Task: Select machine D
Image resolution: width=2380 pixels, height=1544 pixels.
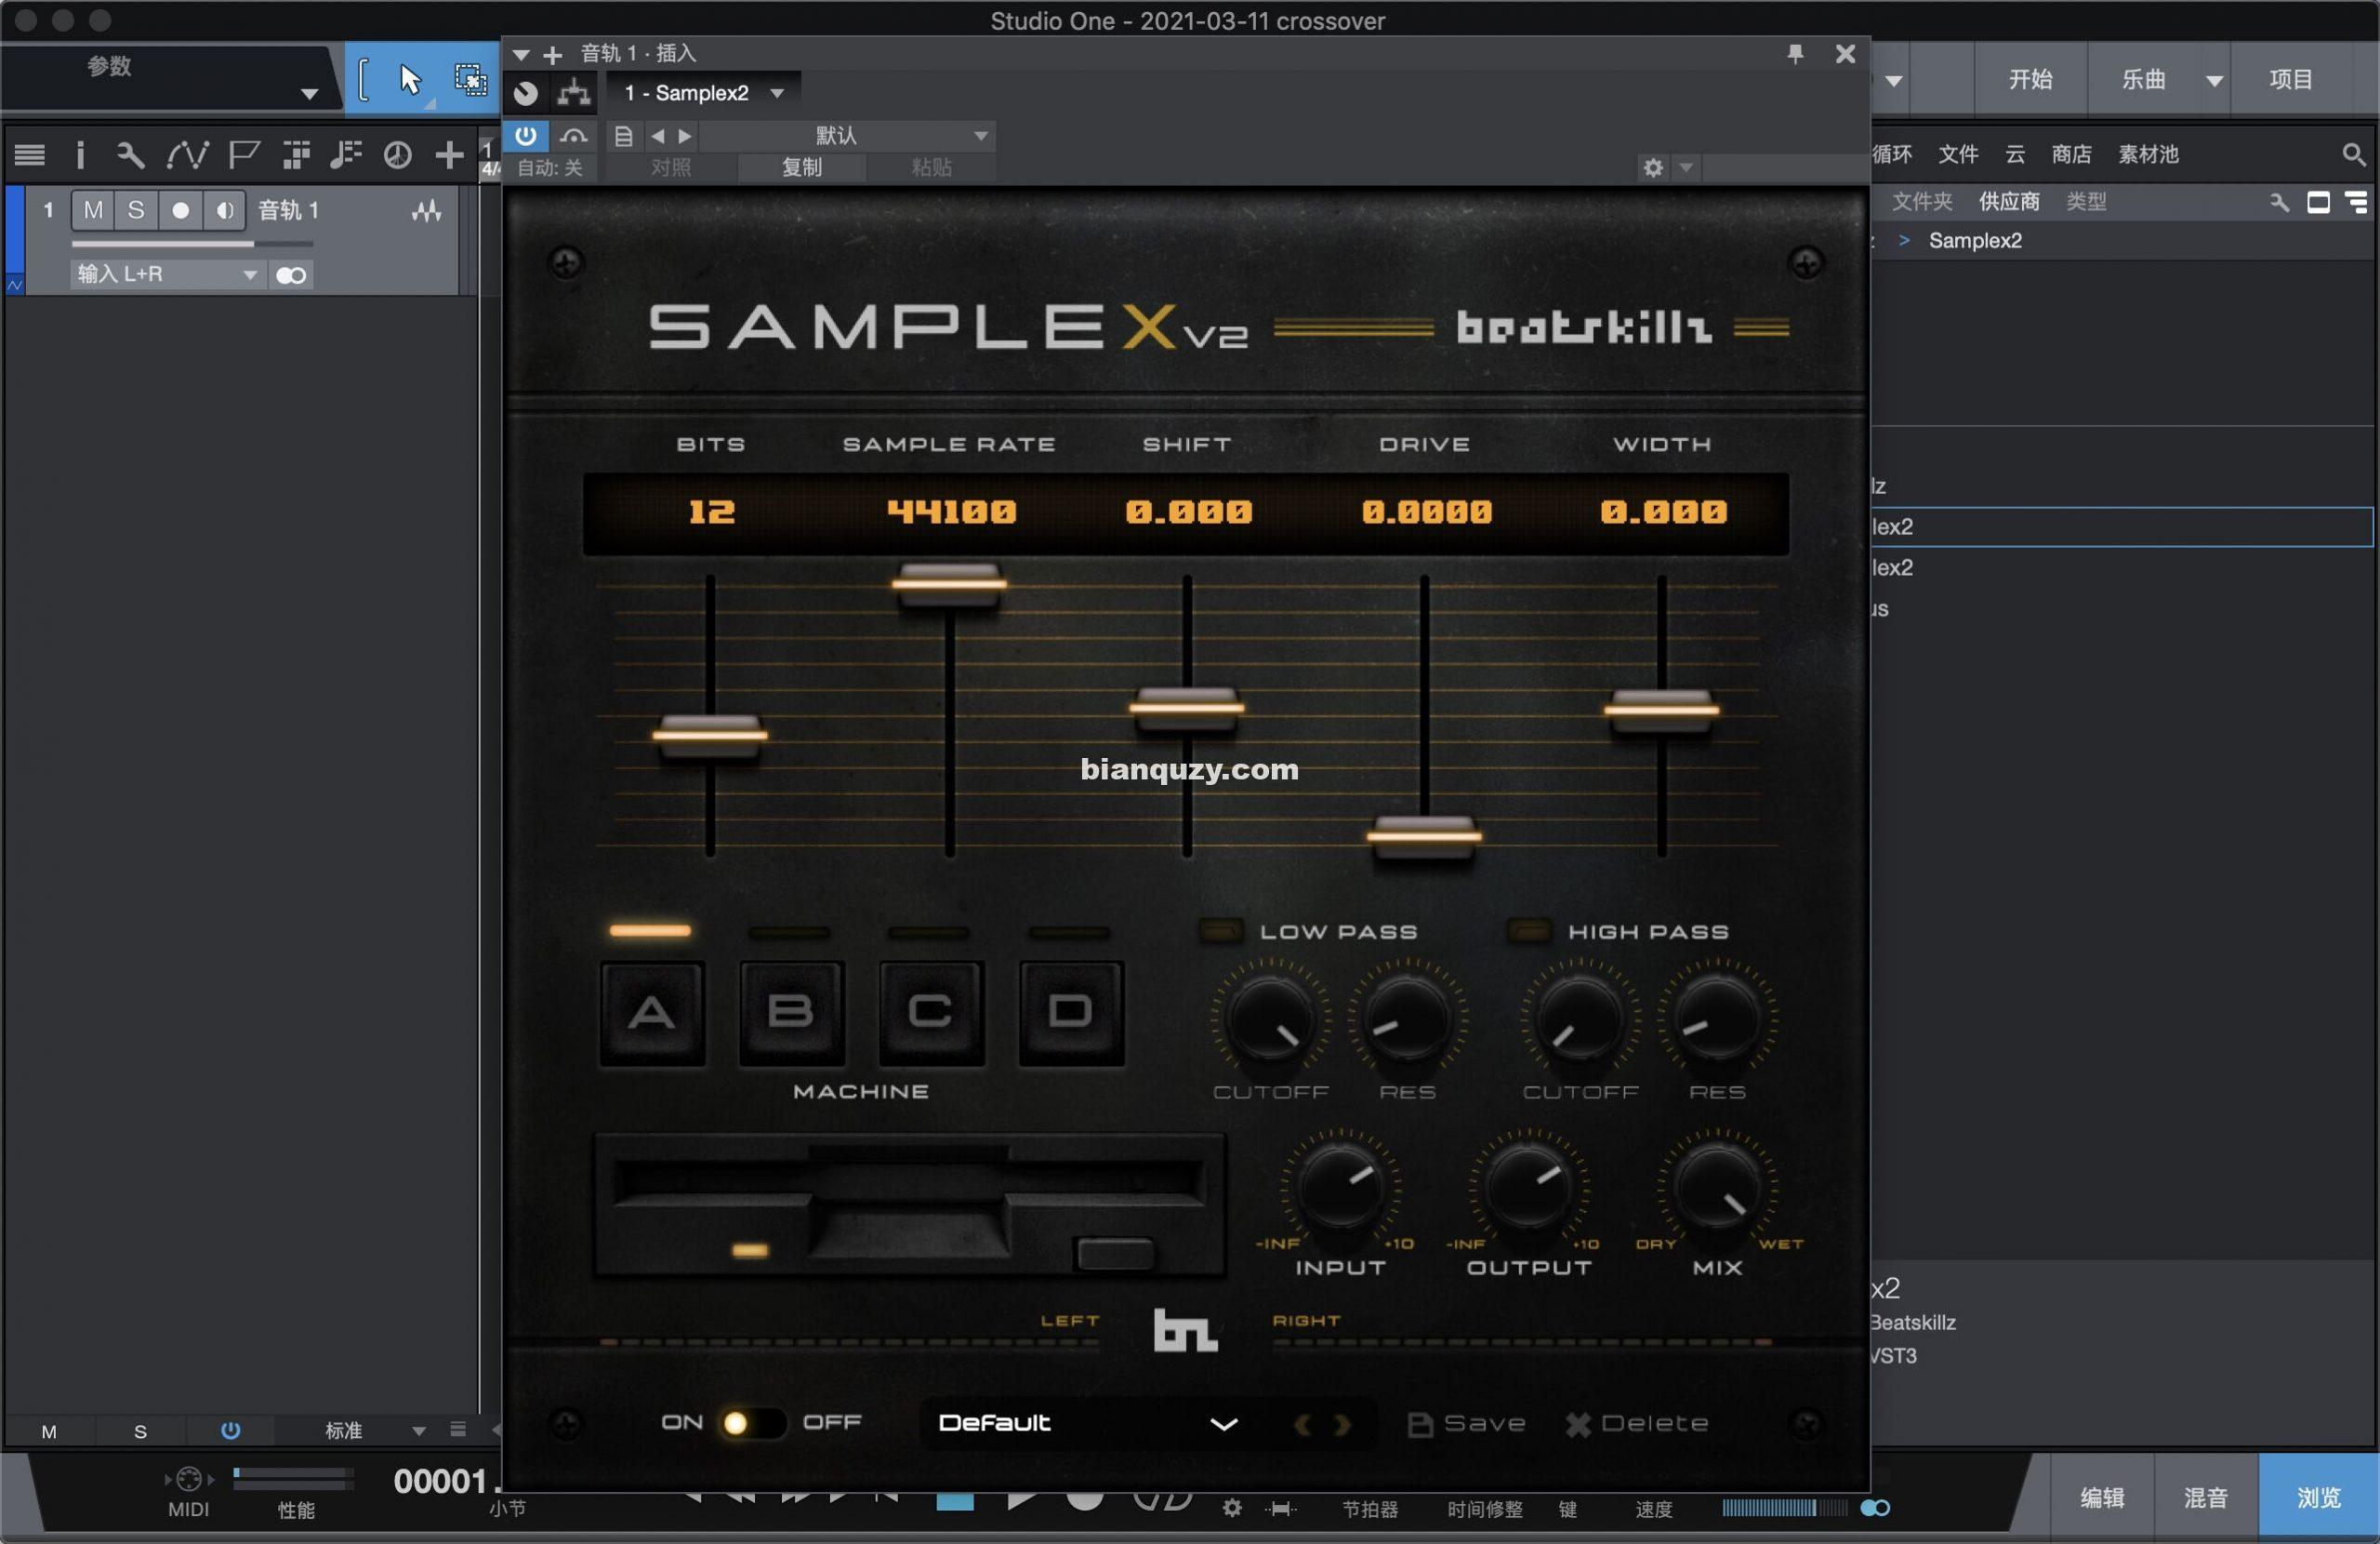Action: pyautogui.click(x=1071, y=1013)
